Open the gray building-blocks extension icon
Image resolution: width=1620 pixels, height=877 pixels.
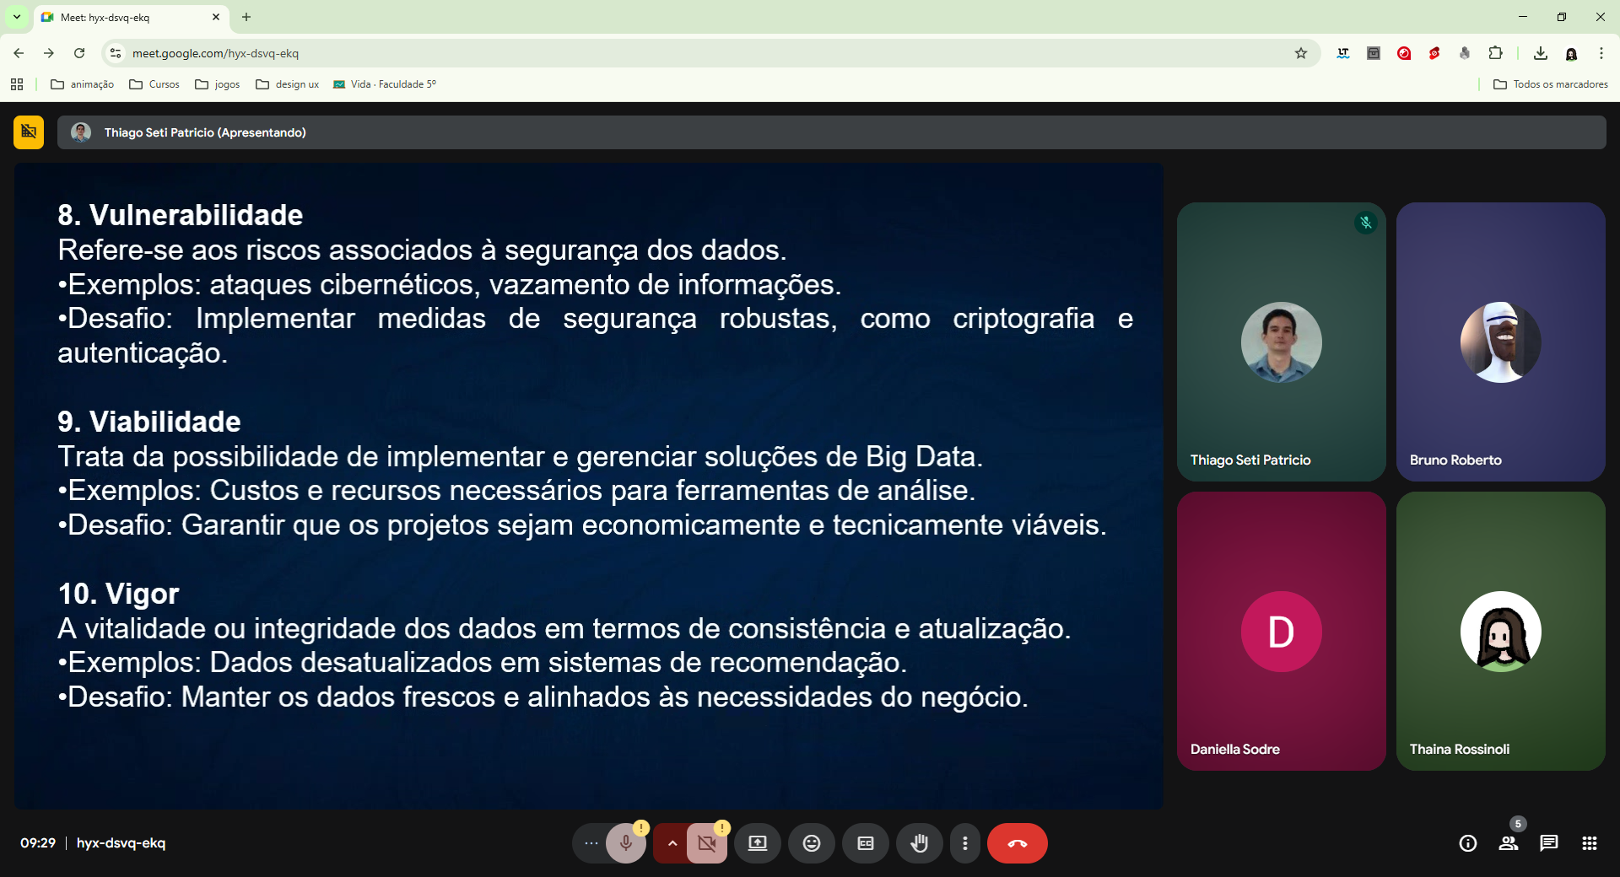[x=1465, y=53]
